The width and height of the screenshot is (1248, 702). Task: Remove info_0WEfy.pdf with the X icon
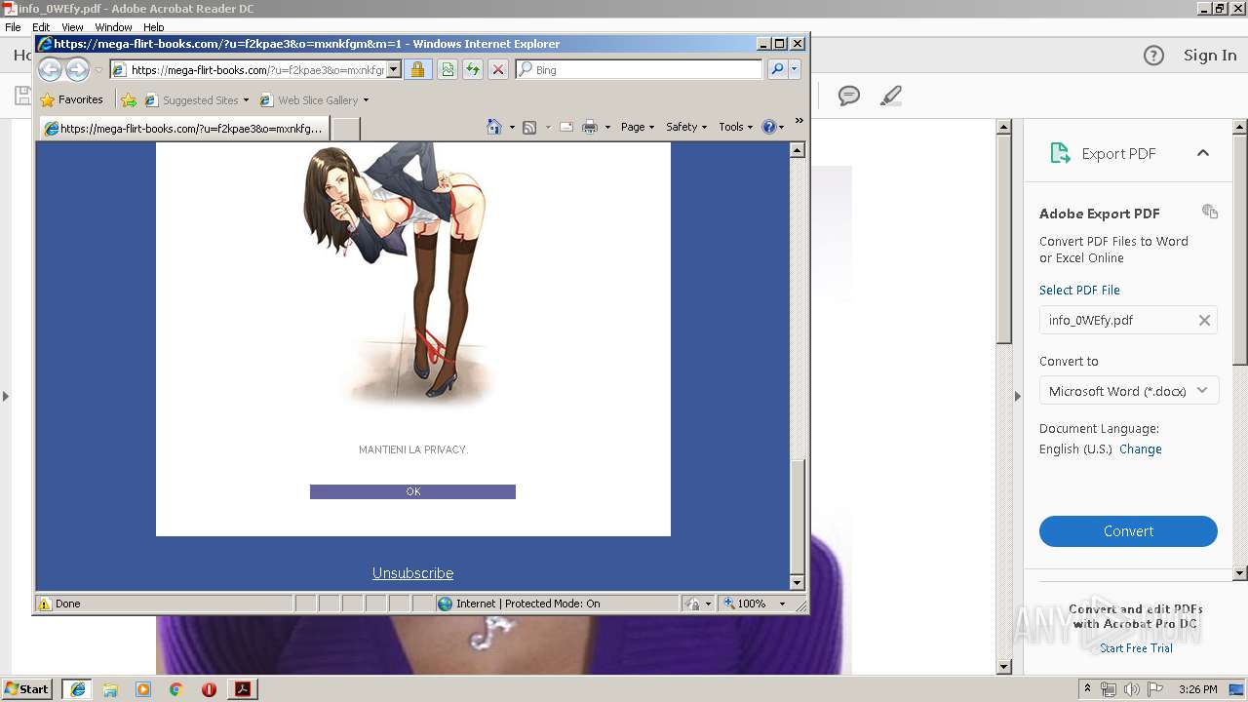(1204, 320)
